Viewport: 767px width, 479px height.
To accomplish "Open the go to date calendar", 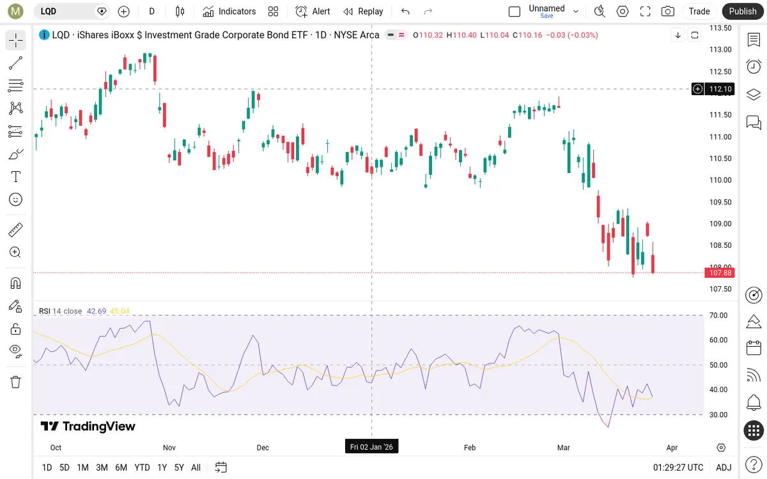I will click(x=221, y=468).
